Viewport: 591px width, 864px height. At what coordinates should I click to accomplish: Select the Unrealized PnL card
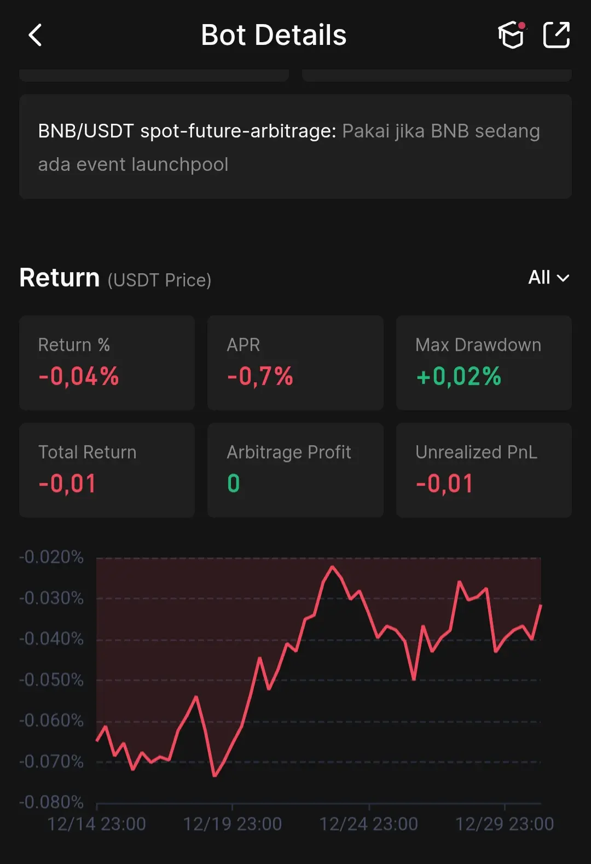pos(484,470)
